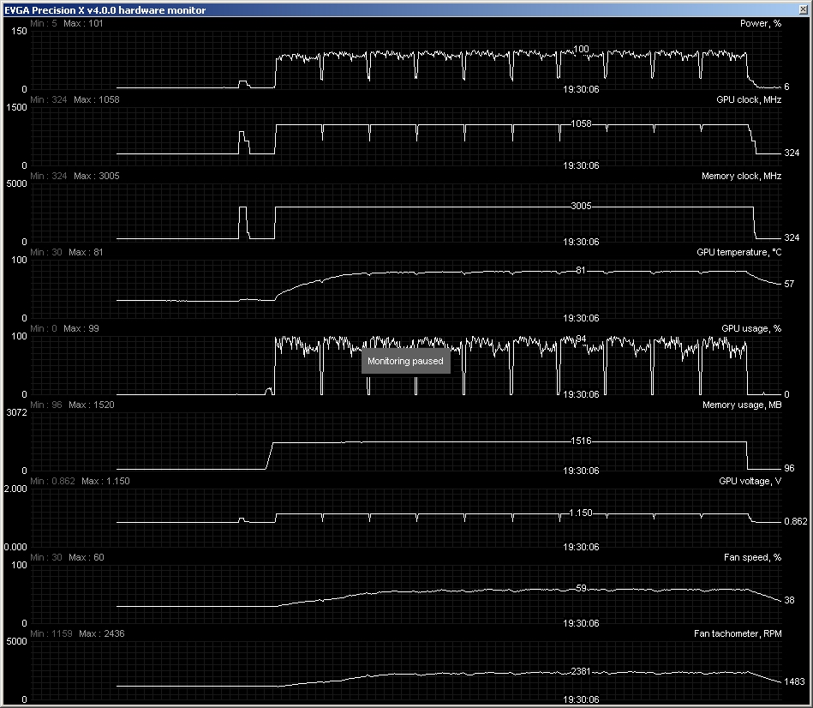The height and width of the screenshot is (708, 813).
Task: Click the 'GPU voltage, V' graph label
Action: [750, 481]
